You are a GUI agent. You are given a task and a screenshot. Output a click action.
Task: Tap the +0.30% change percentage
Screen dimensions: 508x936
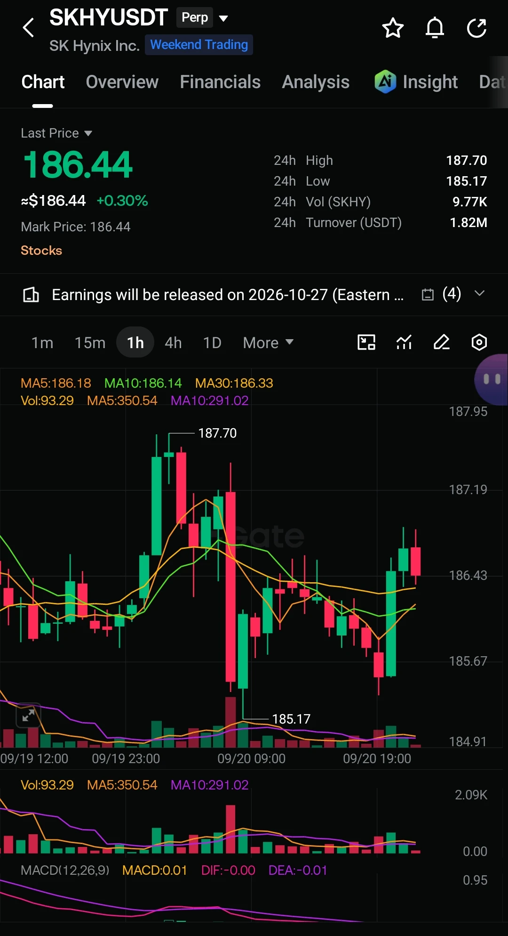point(122,201)
